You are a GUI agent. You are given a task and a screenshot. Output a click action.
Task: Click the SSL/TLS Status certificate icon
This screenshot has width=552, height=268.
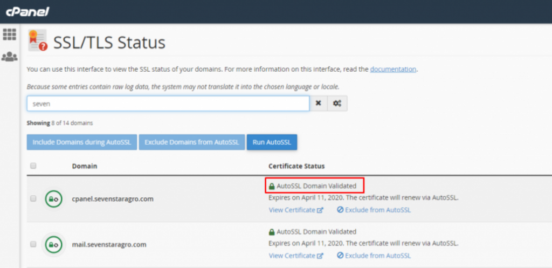coord(38,40)
